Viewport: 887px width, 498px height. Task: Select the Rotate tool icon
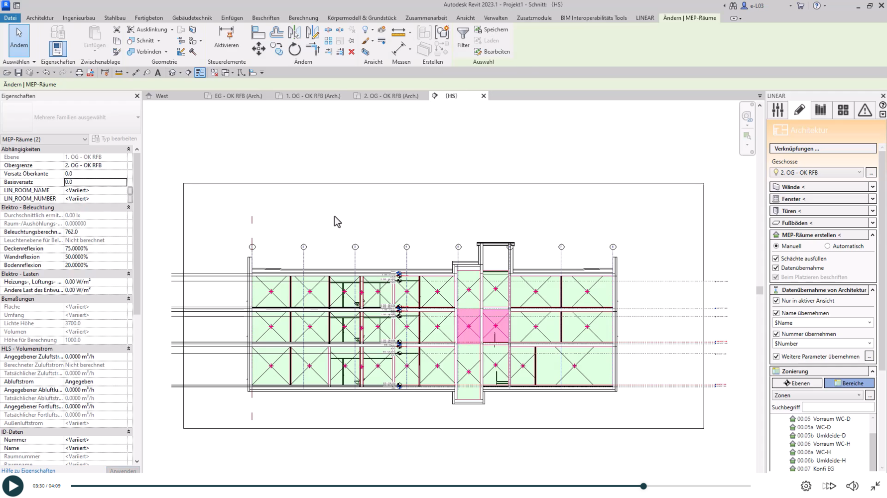coord(294,49)
